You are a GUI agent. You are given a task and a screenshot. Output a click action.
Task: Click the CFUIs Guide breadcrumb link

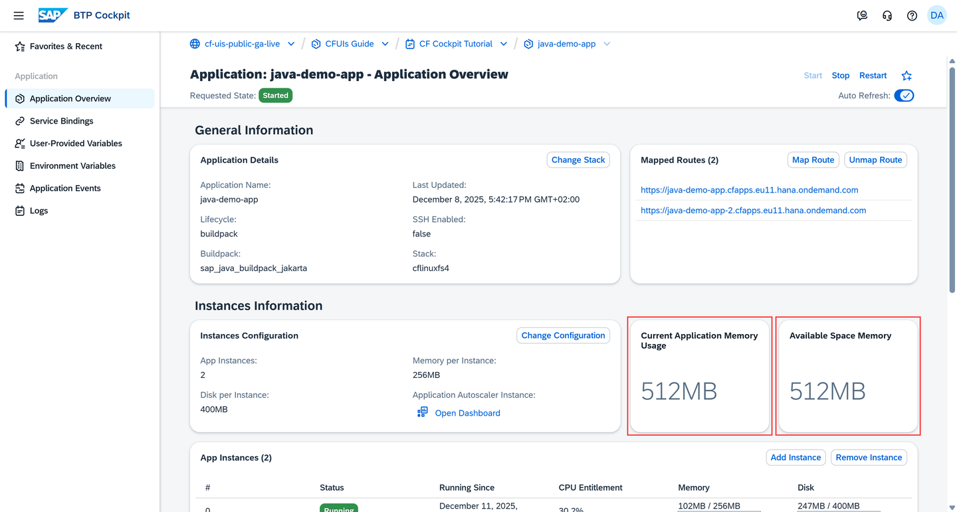(x=350, y=44)
